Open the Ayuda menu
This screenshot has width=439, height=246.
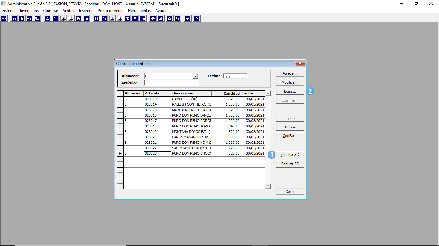[x=161, y=11]
